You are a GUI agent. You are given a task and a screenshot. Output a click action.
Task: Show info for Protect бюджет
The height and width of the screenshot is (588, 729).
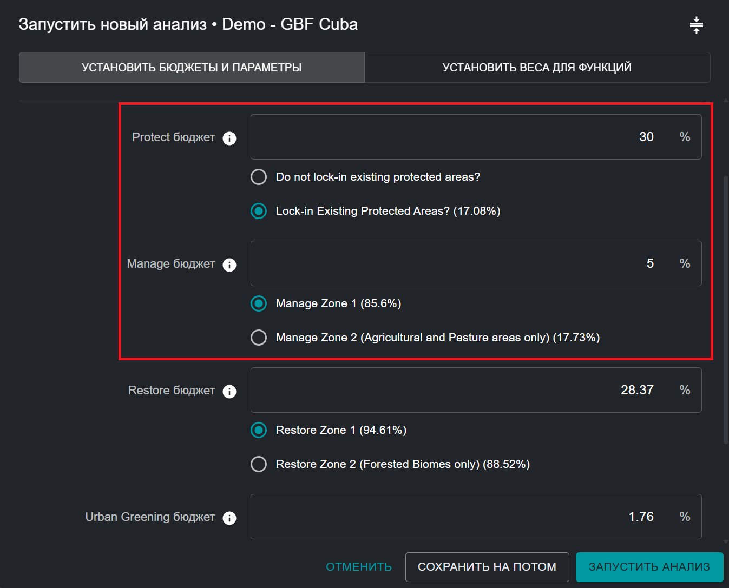tap(229, 138)
